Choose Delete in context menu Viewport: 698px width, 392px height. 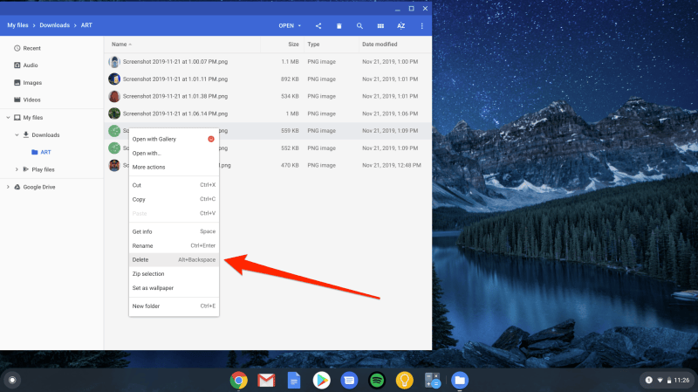pos(174,259)
